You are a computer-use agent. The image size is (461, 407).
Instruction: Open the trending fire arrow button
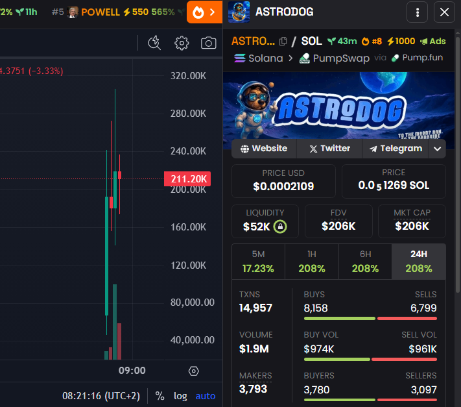pos(205,12)
